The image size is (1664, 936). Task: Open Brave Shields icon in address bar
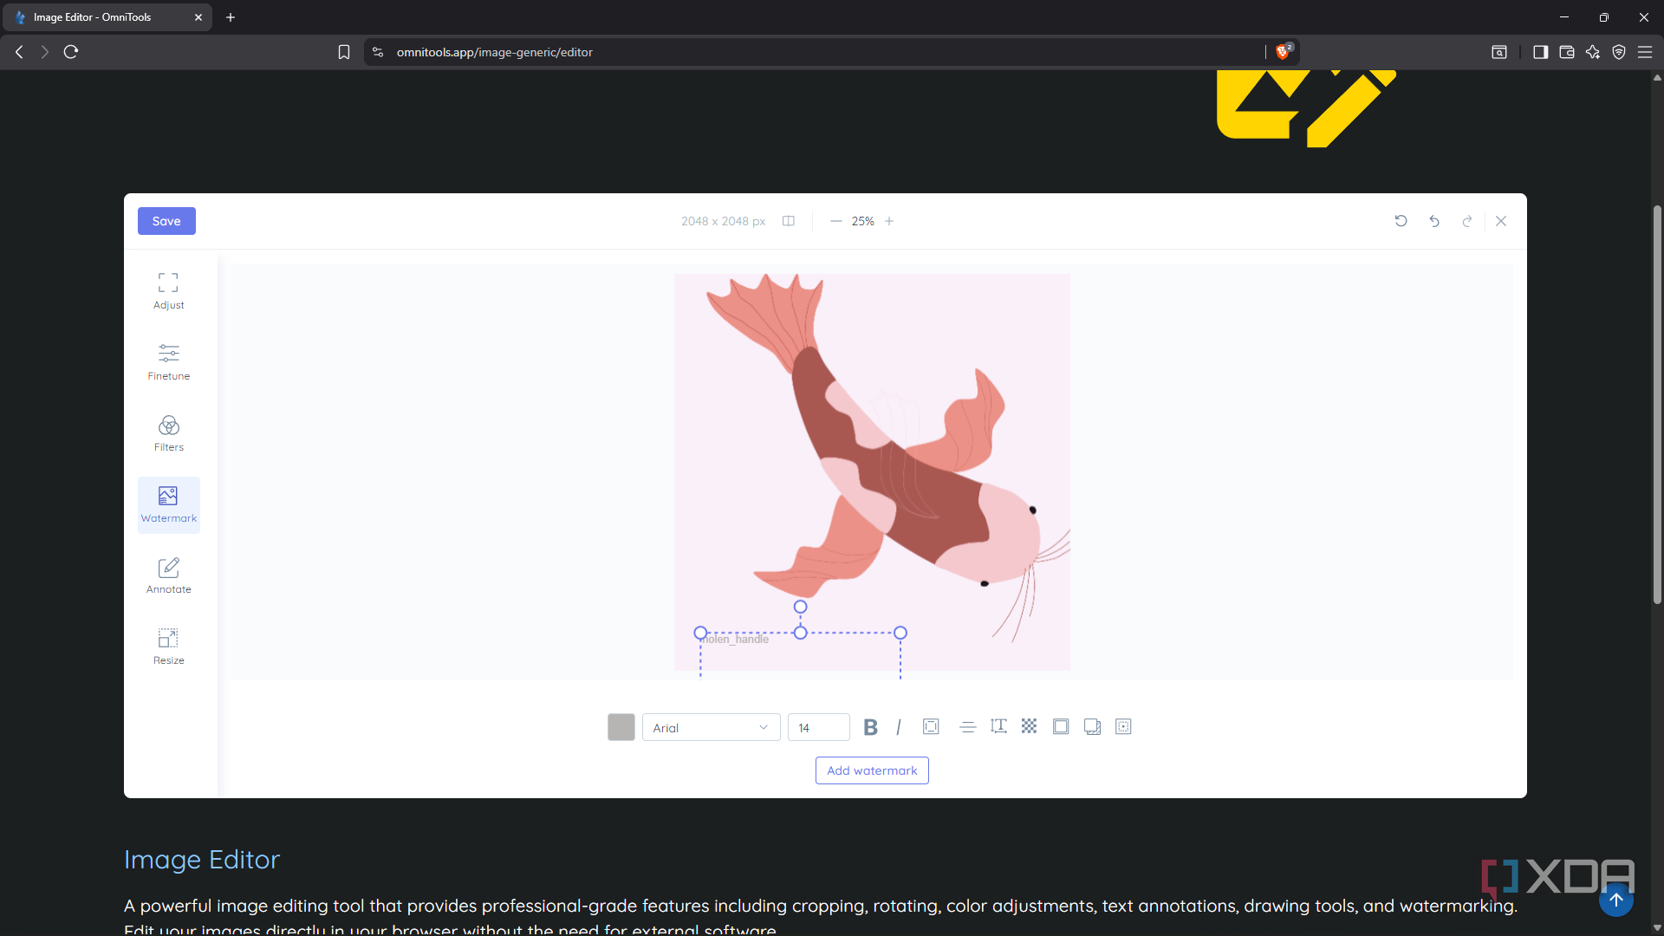(1283, 52)
